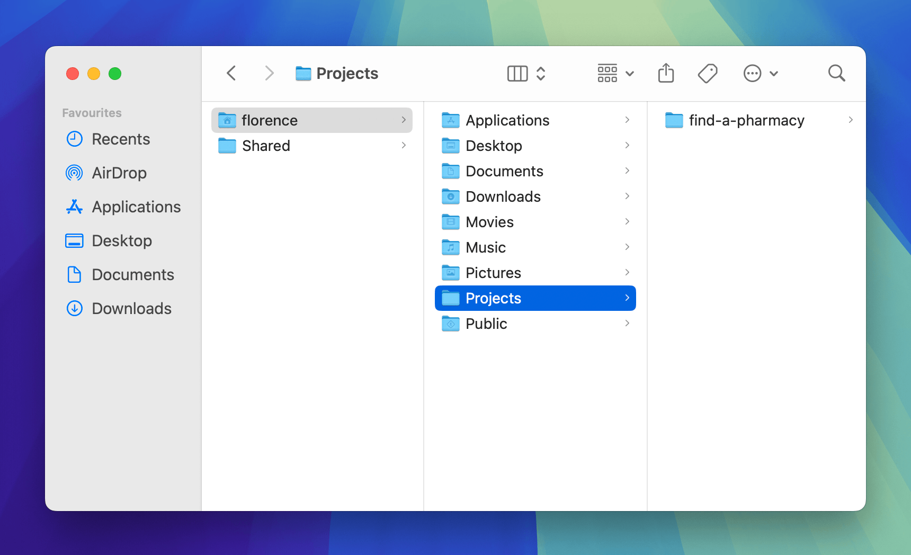
Task: Open AirDrop from the sidebar
Action: point(119,173)
